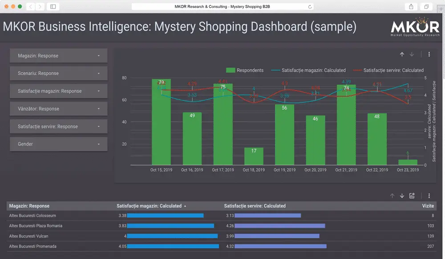
Task: Click the Oct 20, 2019 bar labeled 46
Action: [316, 140]
